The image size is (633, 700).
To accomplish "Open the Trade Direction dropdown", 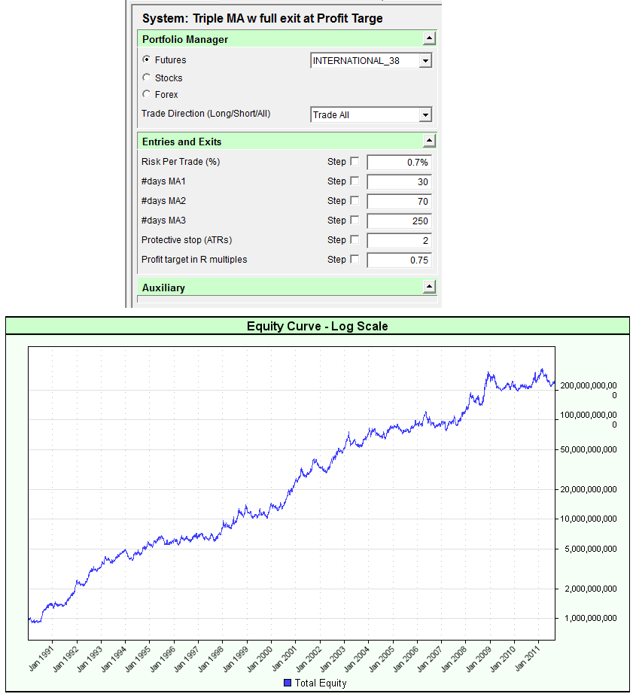I will click(425, 115).
